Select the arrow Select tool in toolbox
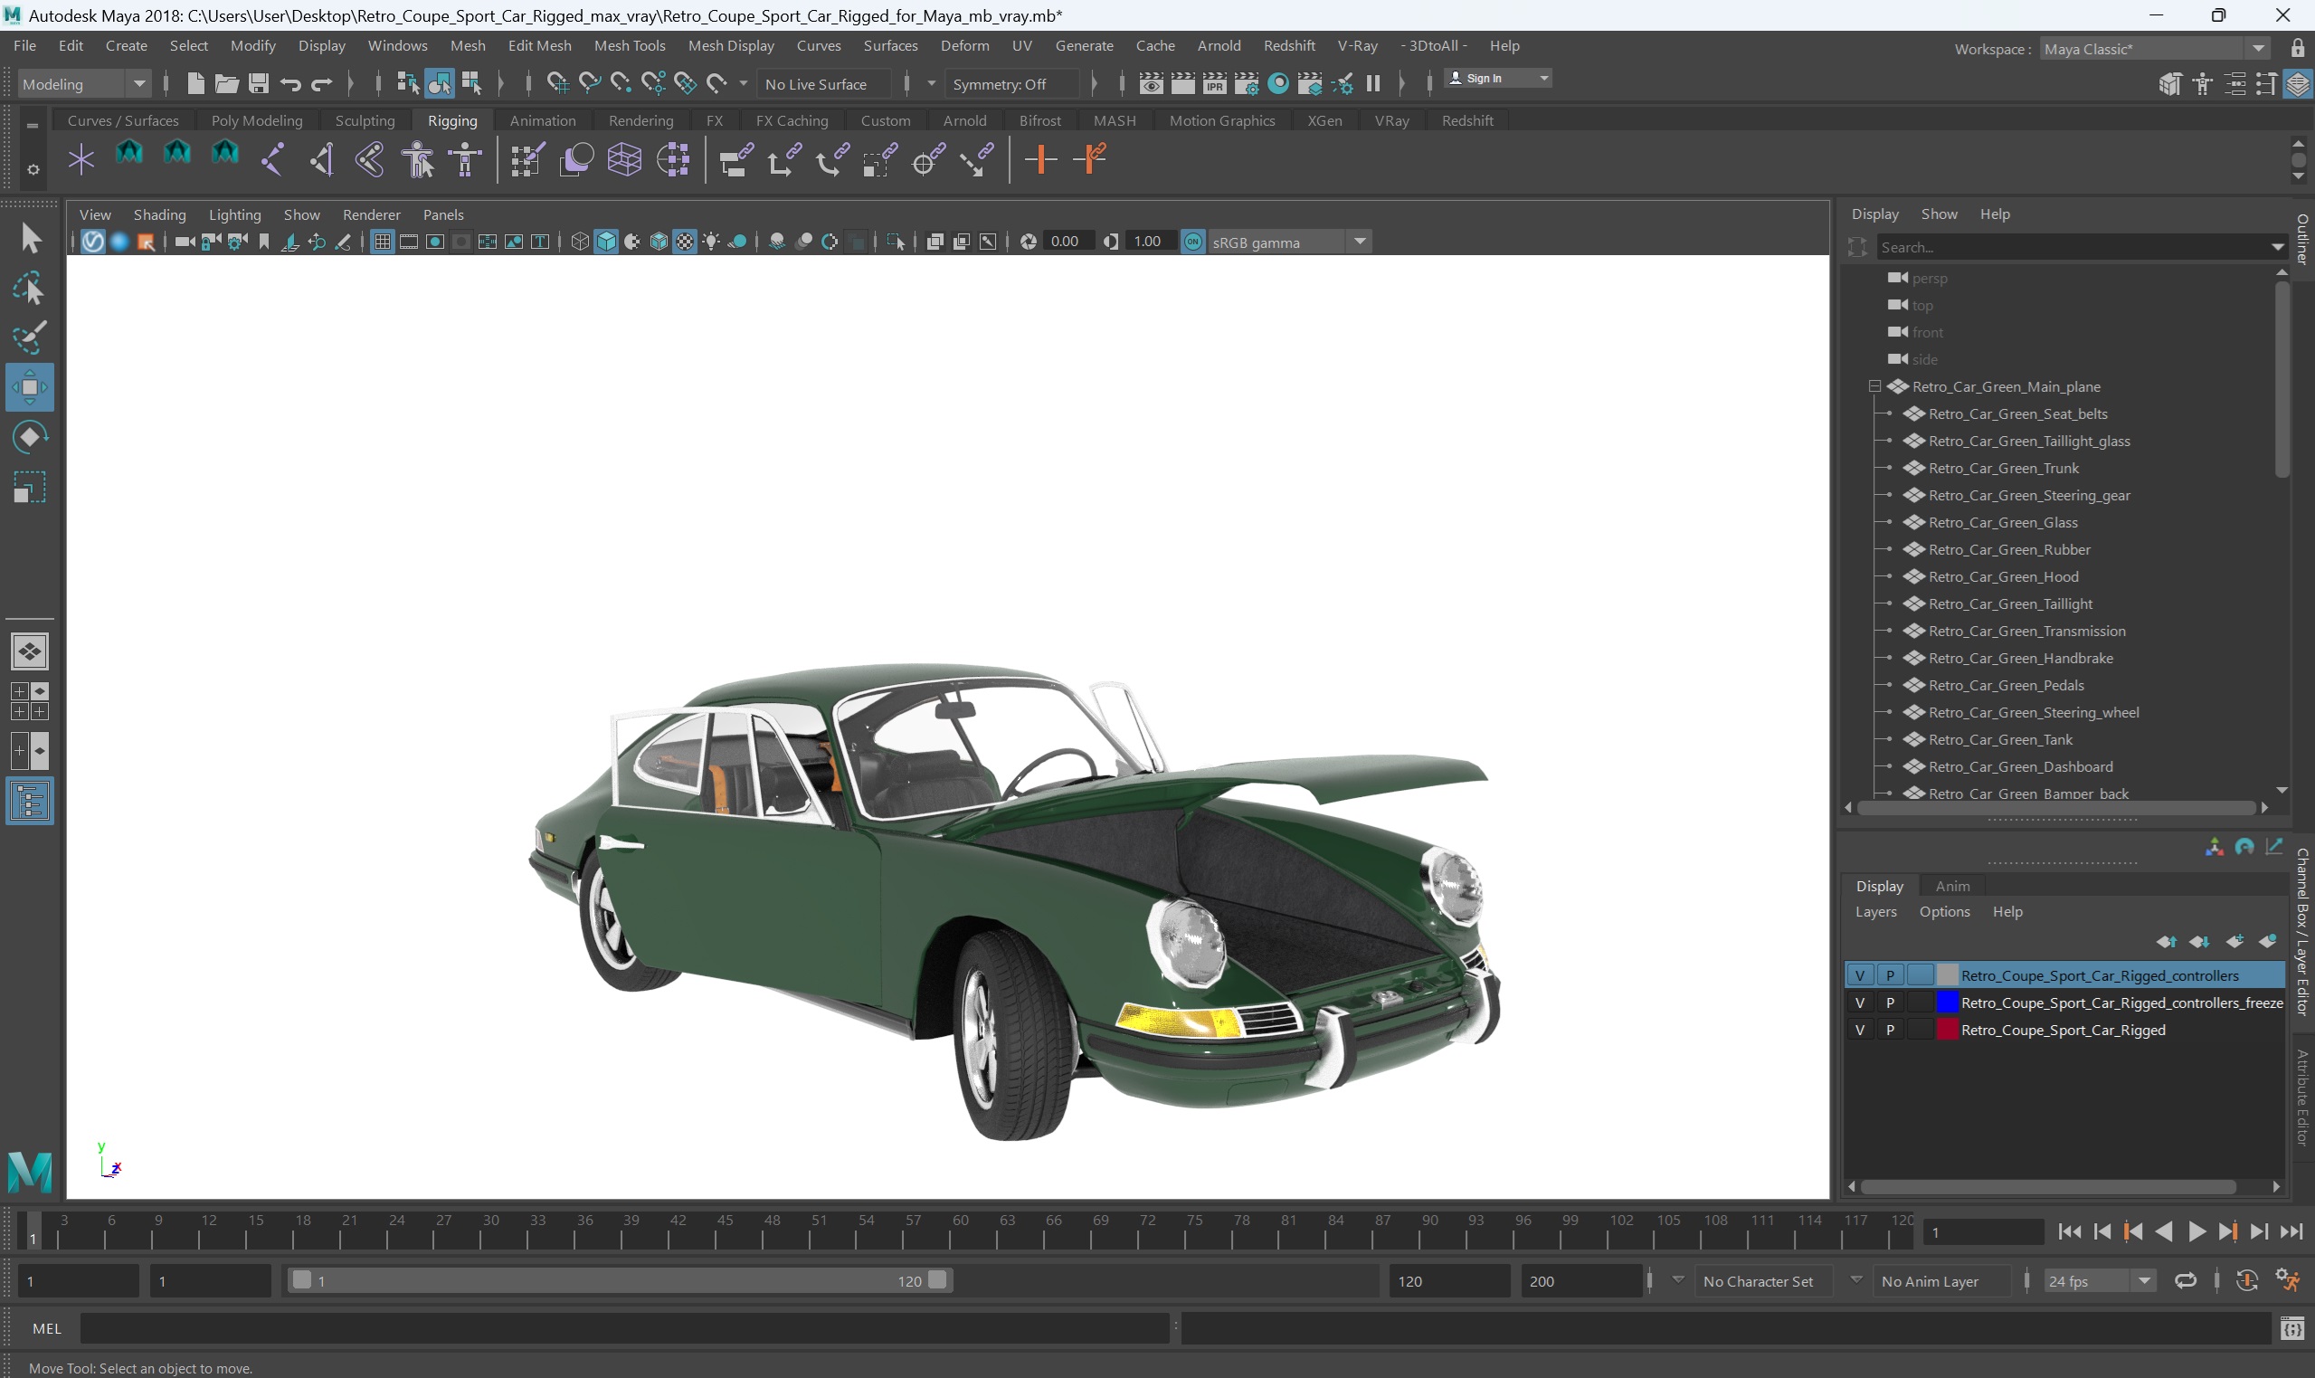 tap(30, 239)
